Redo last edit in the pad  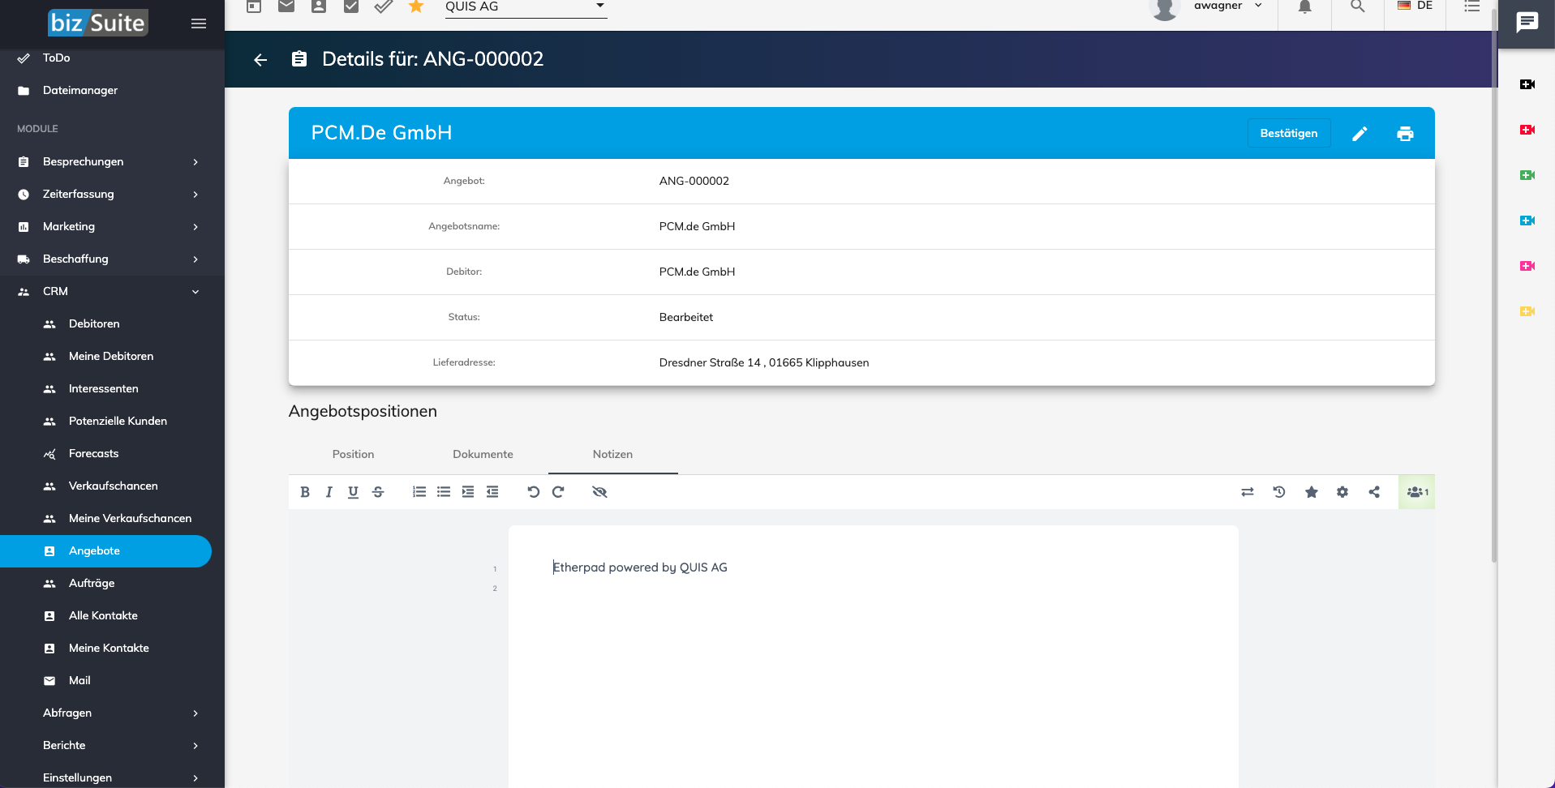[558, 492]
